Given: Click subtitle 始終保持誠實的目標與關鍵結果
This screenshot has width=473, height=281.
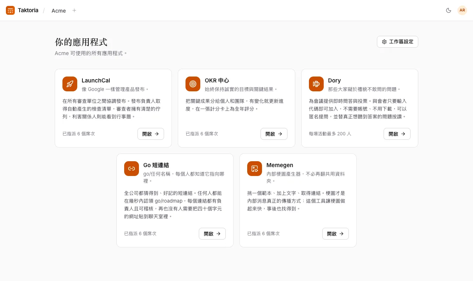Looking at the screenshot, I should tap(241, 89).
